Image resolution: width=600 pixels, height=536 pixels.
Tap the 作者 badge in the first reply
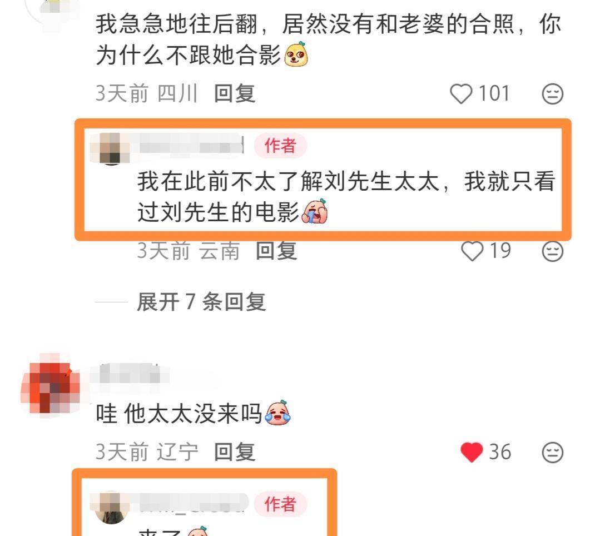coord(280,146)
